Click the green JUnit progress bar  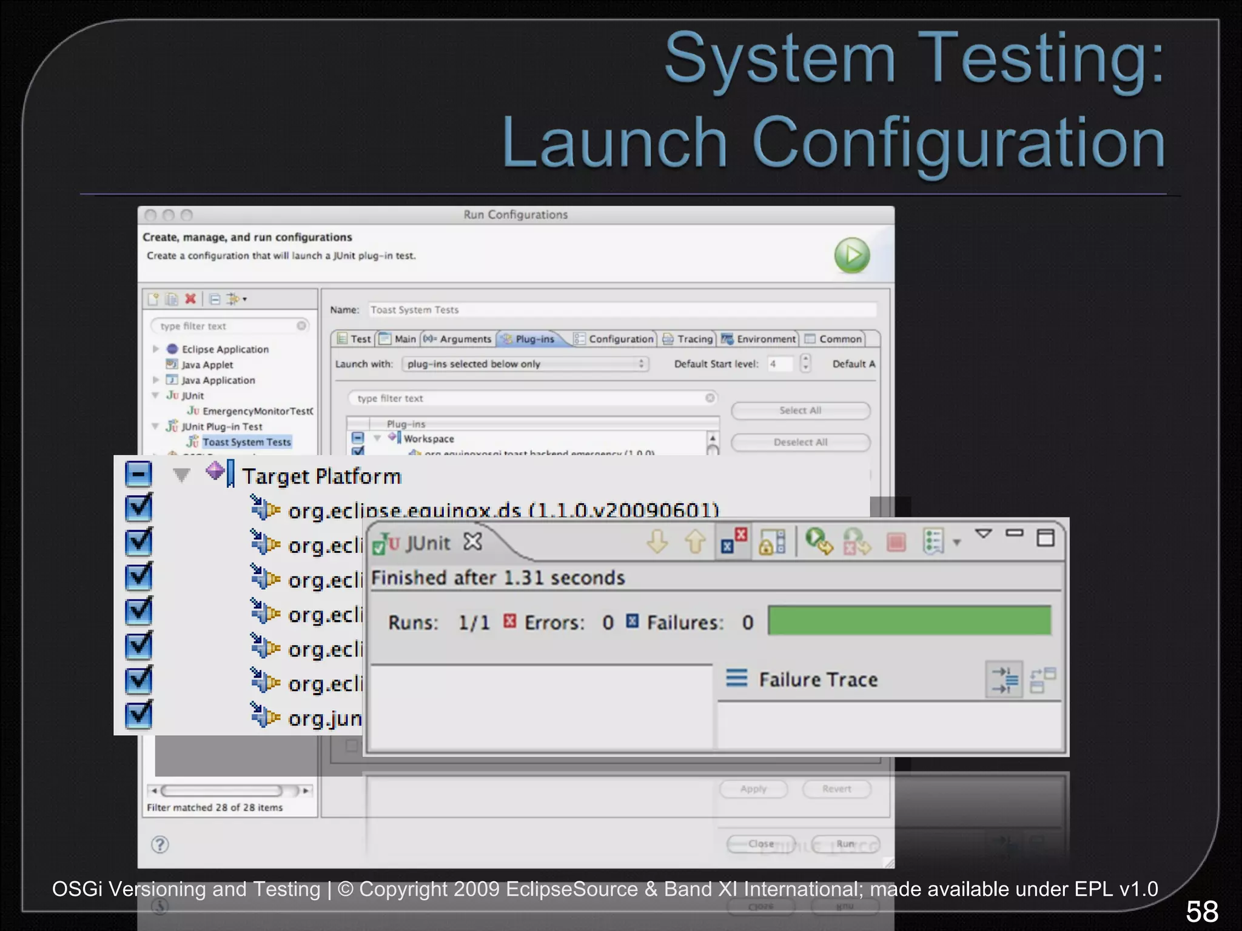click(x=910, y=620)
